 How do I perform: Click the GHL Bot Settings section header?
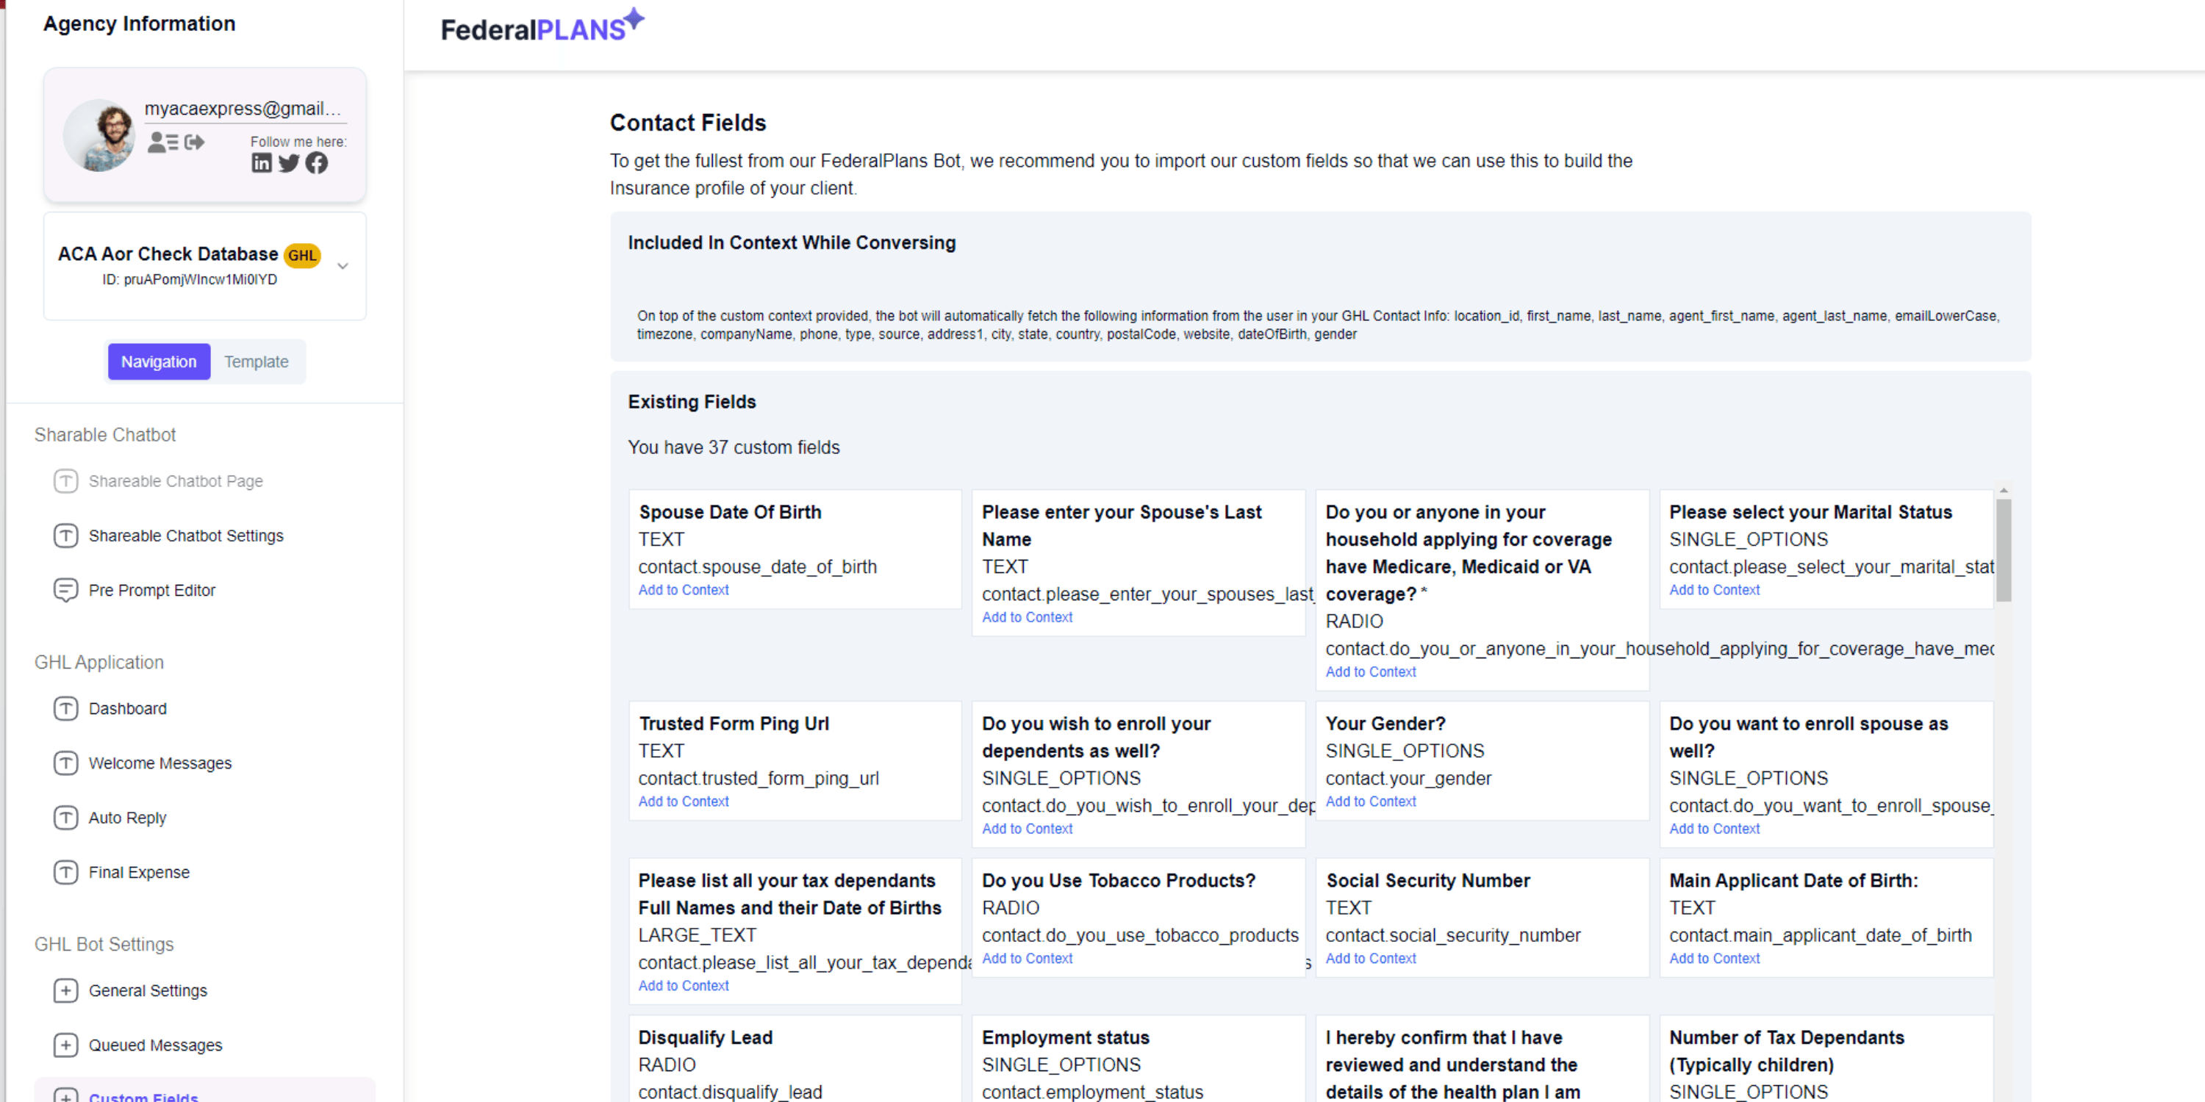[x=104, y=945]
